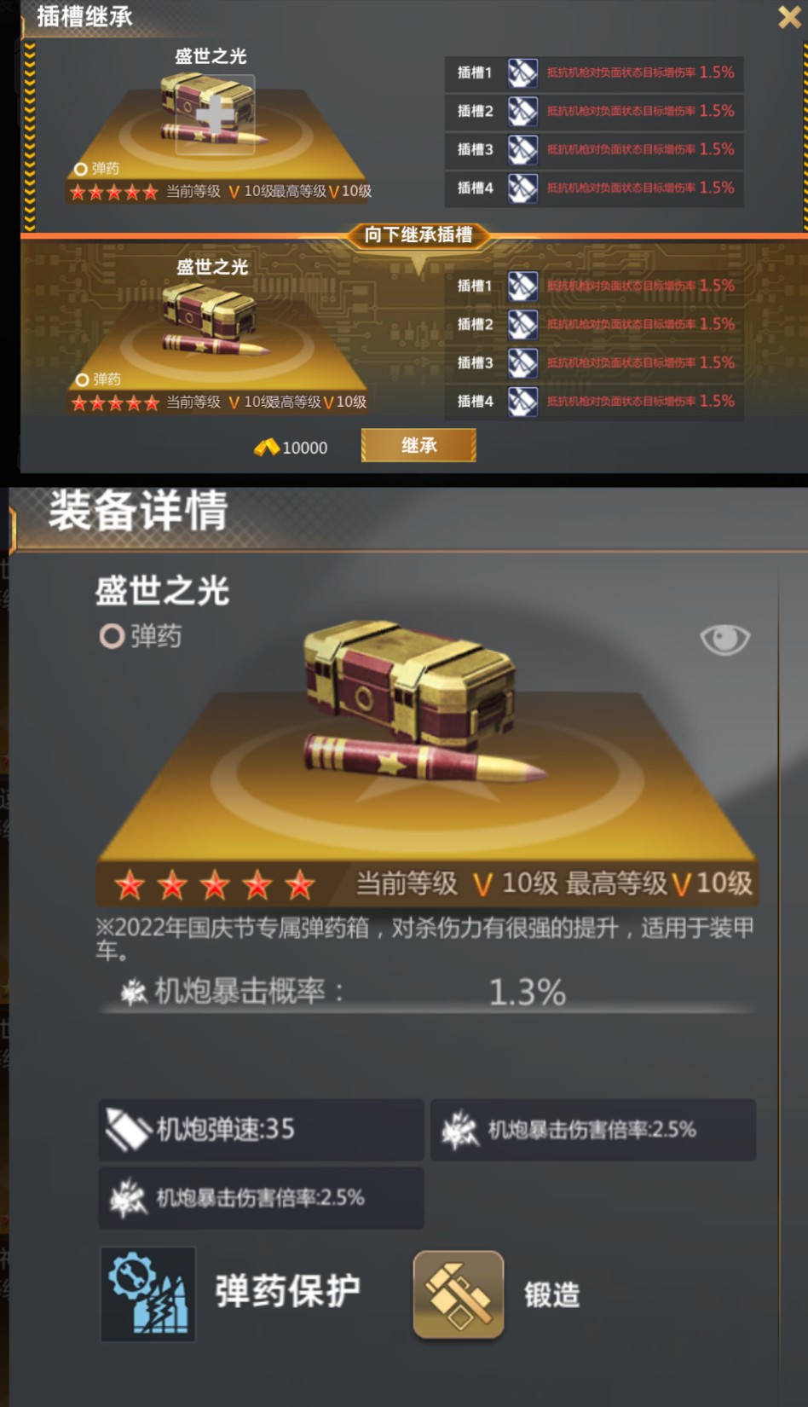
Task: Click the 向下继承插槽 direction label
Action: pos(418,234)
